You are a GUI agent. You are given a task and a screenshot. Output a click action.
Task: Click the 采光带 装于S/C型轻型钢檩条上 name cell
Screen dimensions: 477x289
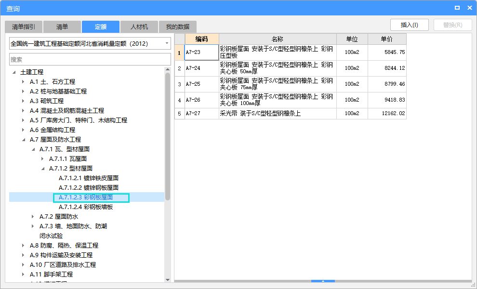click(278, 114)
